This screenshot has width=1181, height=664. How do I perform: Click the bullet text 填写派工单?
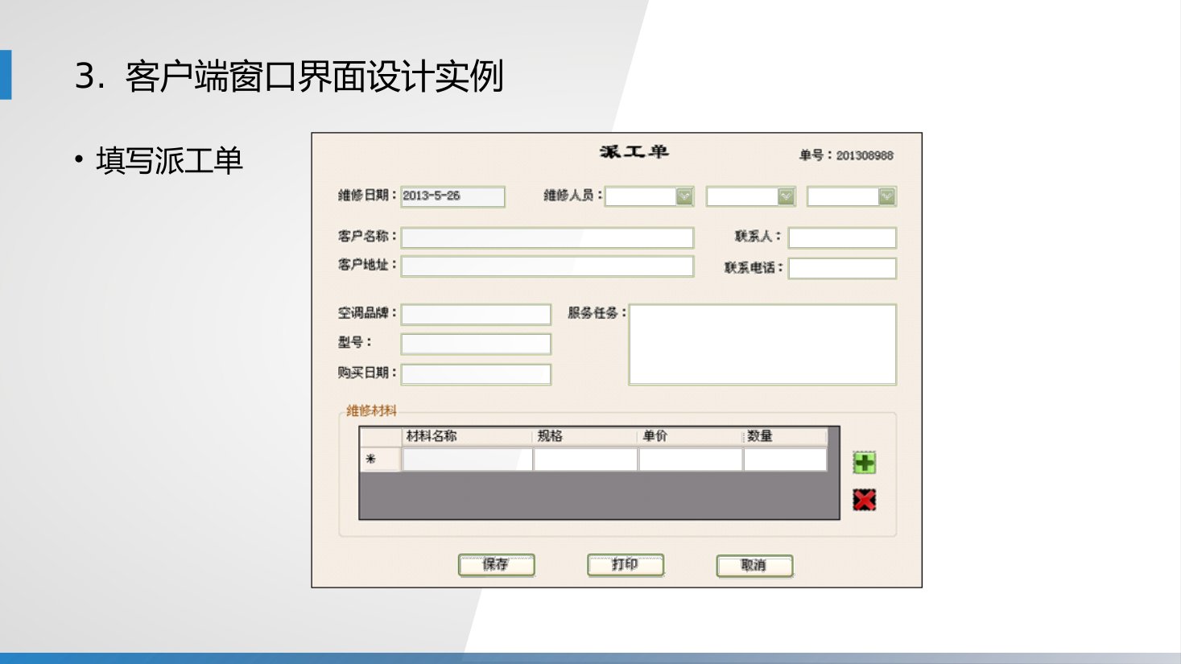[x=169, y=160]
